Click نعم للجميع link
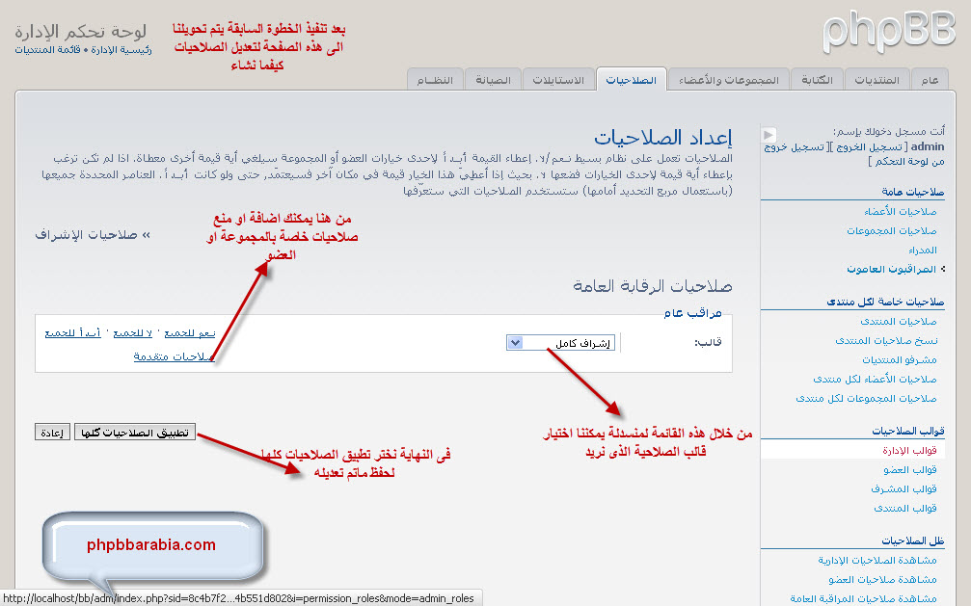 (190, 333)
